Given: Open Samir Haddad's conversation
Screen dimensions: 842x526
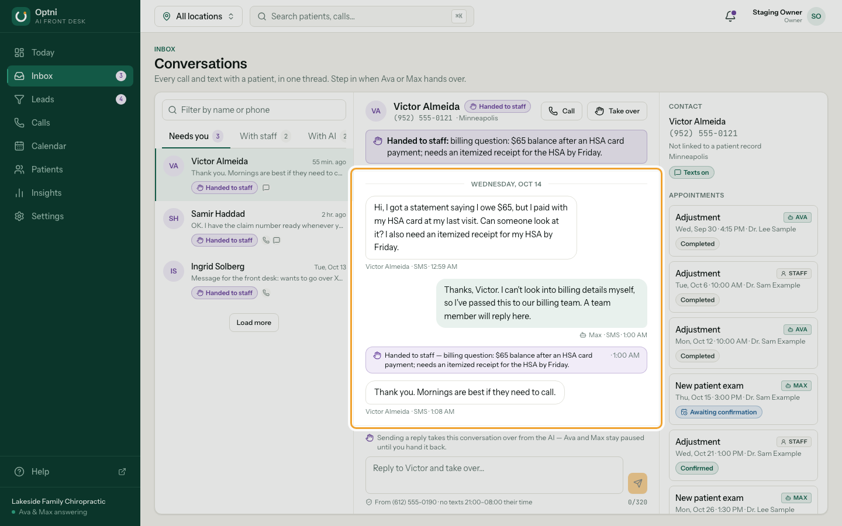Looking at the screenshot, I should pyautogui.click(x=254, y=227).
